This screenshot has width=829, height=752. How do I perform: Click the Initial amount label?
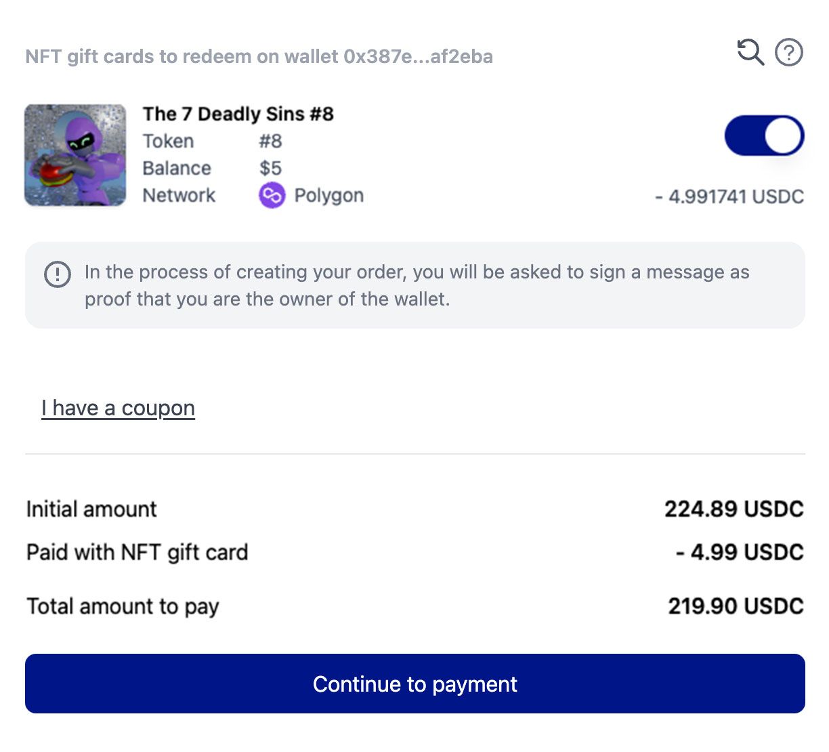coord(91,509)
